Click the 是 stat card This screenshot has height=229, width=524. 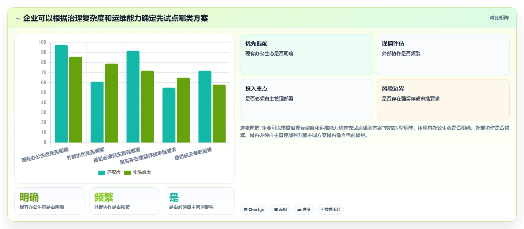(199, 201)
